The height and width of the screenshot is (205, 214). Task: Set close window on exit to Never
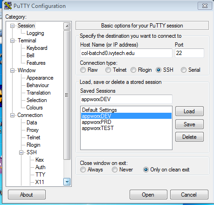tap(115, 170)
